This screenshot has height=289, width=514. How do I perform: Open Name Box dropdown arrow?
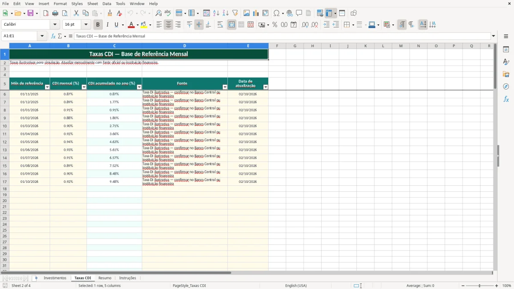(x=42, y=36)
